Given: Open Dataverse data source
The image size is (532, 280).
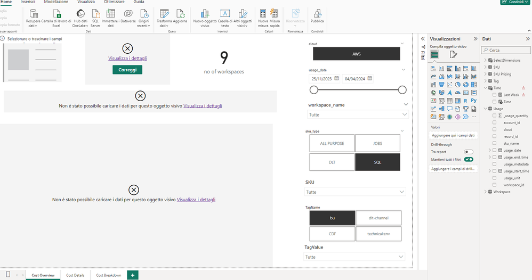Looking at the screenshot, I should coord(128,14).
